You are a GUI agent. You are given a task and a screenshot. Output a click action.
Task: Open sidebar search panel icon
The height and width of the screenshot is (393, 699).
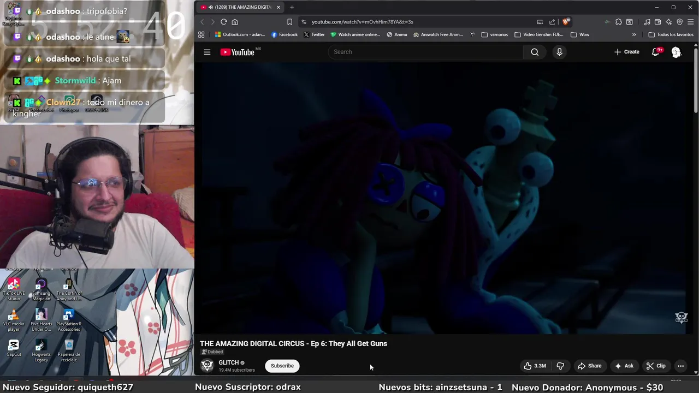(x=630, y=22)
